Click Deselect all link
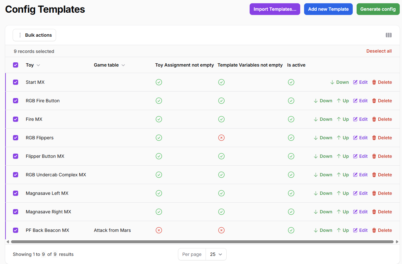The height and width of the screenshot is (264, 402). (379, 51)
